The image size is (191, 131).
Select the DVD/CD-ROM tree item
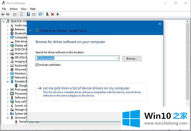pyautogui.click(x=21, y=50)
